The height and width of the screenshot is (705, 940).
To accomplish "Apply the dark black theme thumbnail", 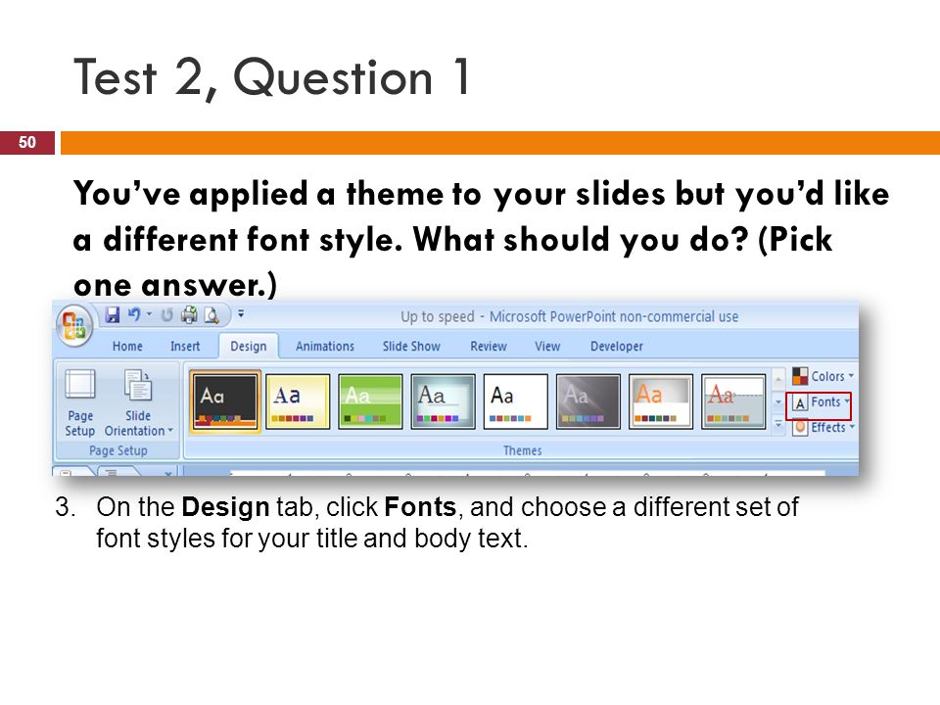I will tap(225, 401).
